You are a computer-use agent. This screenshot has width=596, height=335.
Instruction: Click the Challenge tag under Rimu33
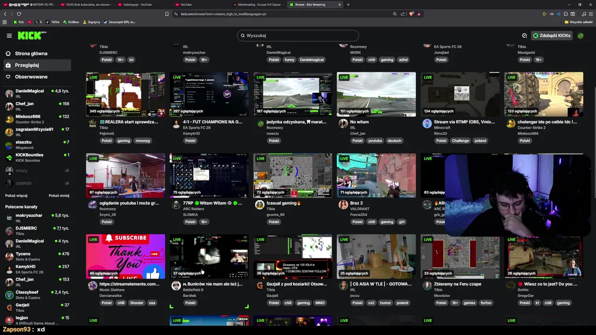pos(460,141)
